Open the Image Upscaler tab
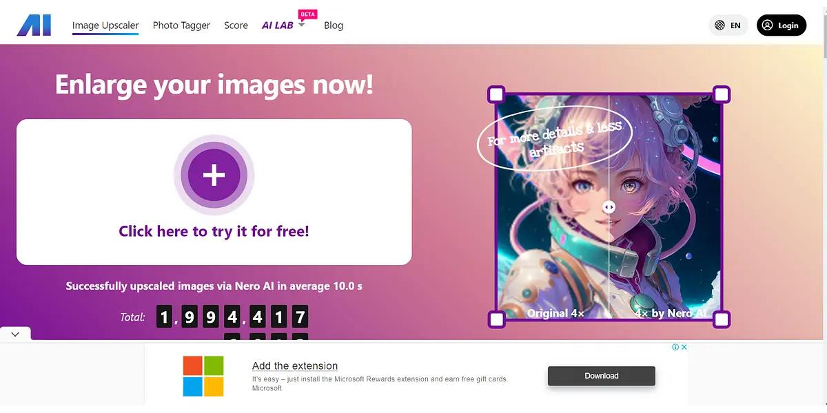 point(105,25)
